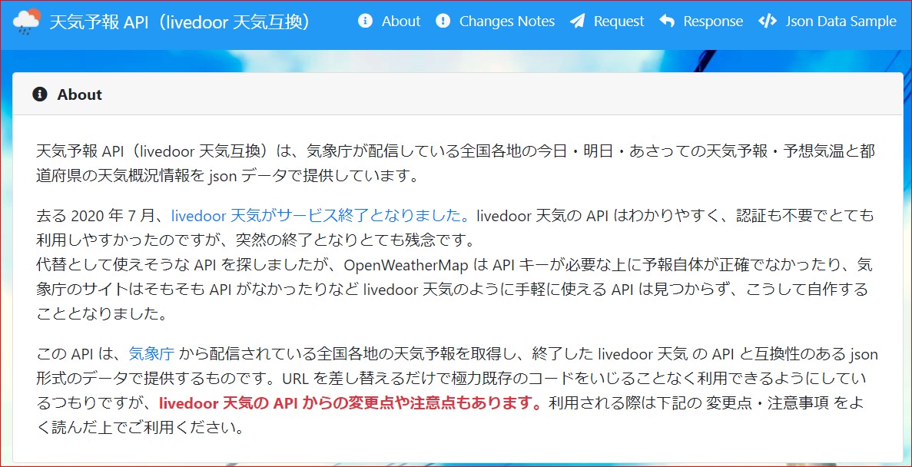
Task: Click the paper plane icon beside Request
Action: pos(577,22)
